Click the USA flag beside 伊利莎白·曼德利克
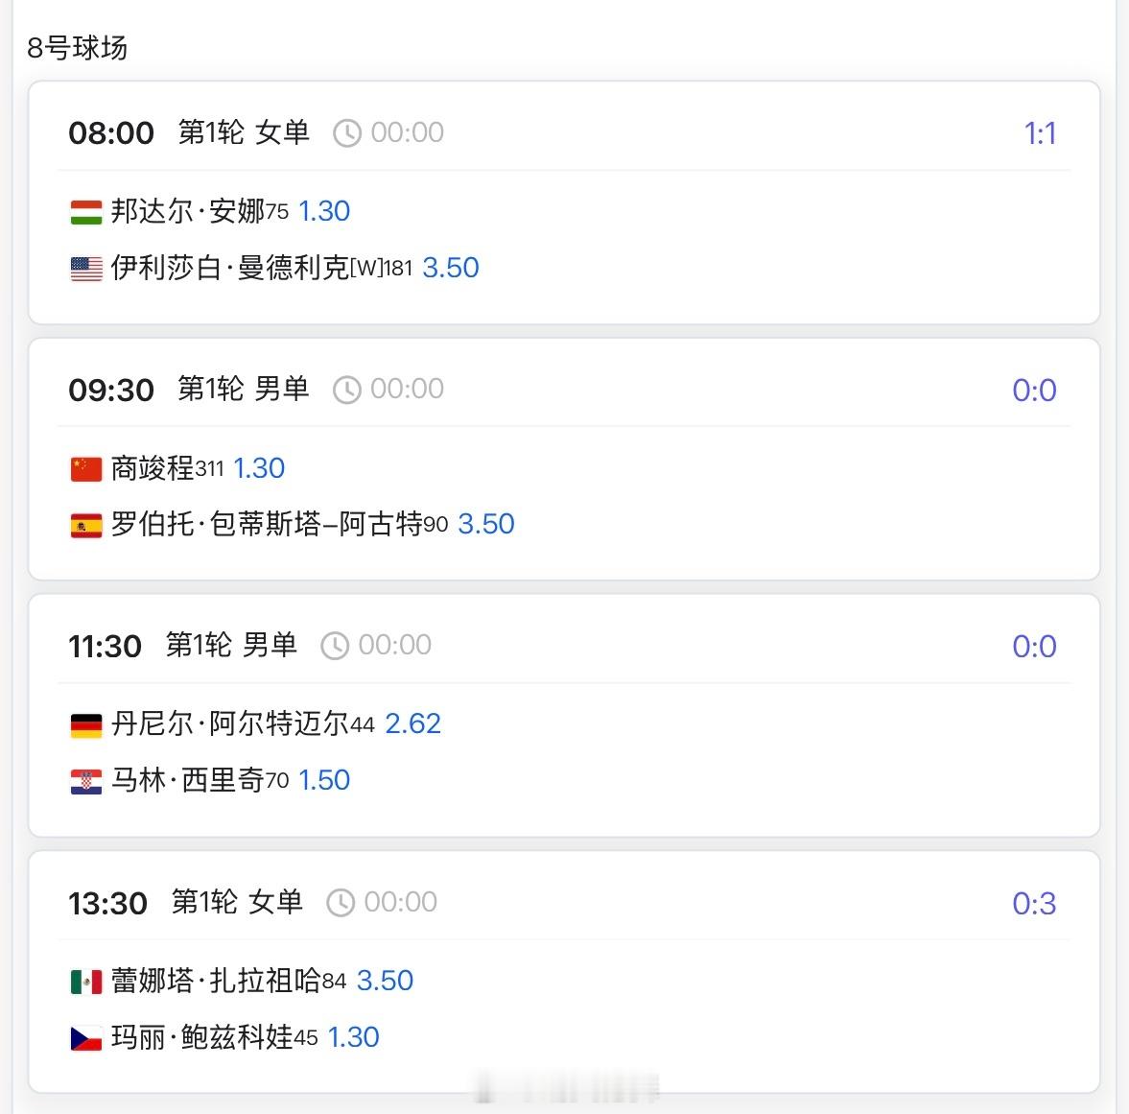1129x1114 pixels. pos(86,269)
